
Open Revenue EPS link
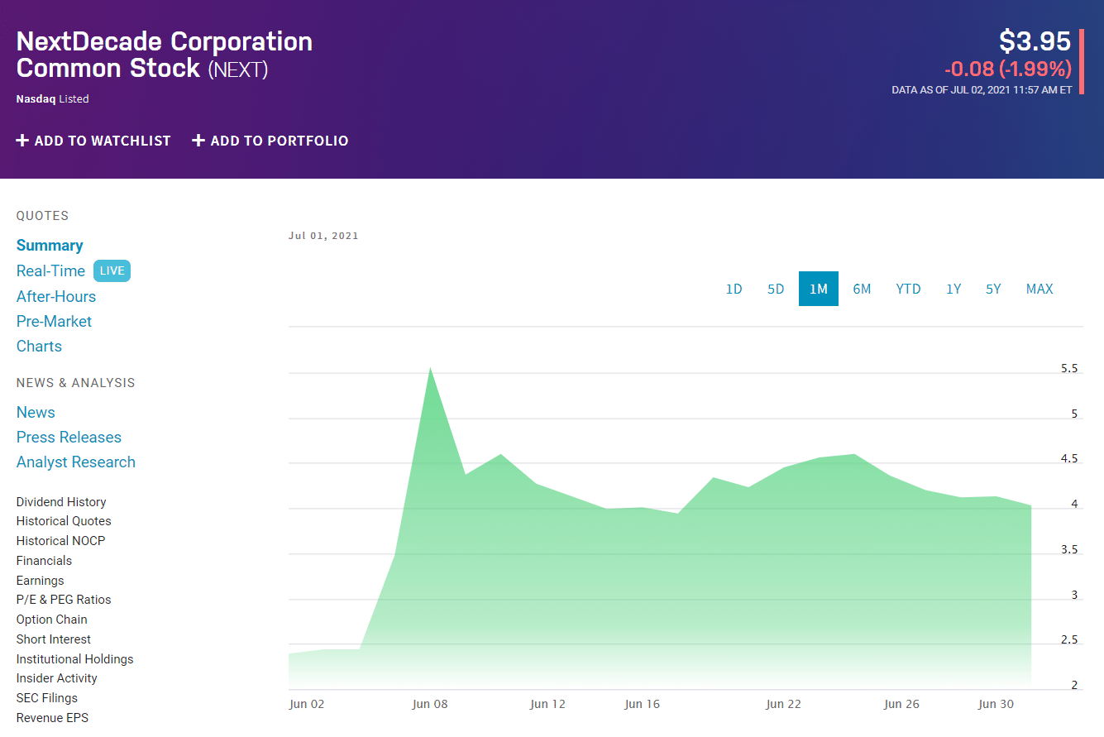tap(52, 718)
